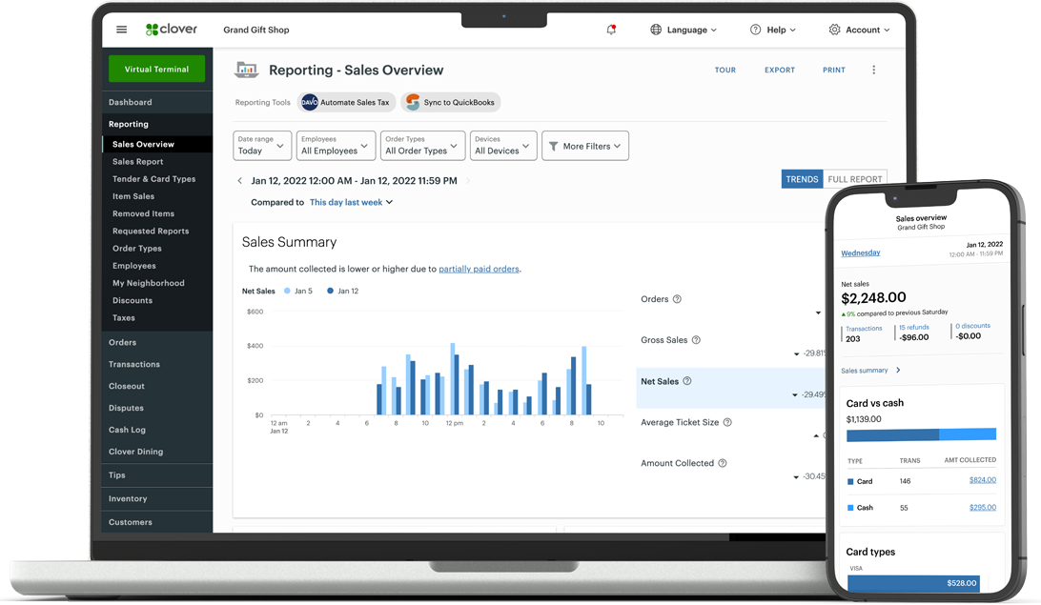Click the Clover logo
The height and width of the screenshot is (605, 1041).
172,30
